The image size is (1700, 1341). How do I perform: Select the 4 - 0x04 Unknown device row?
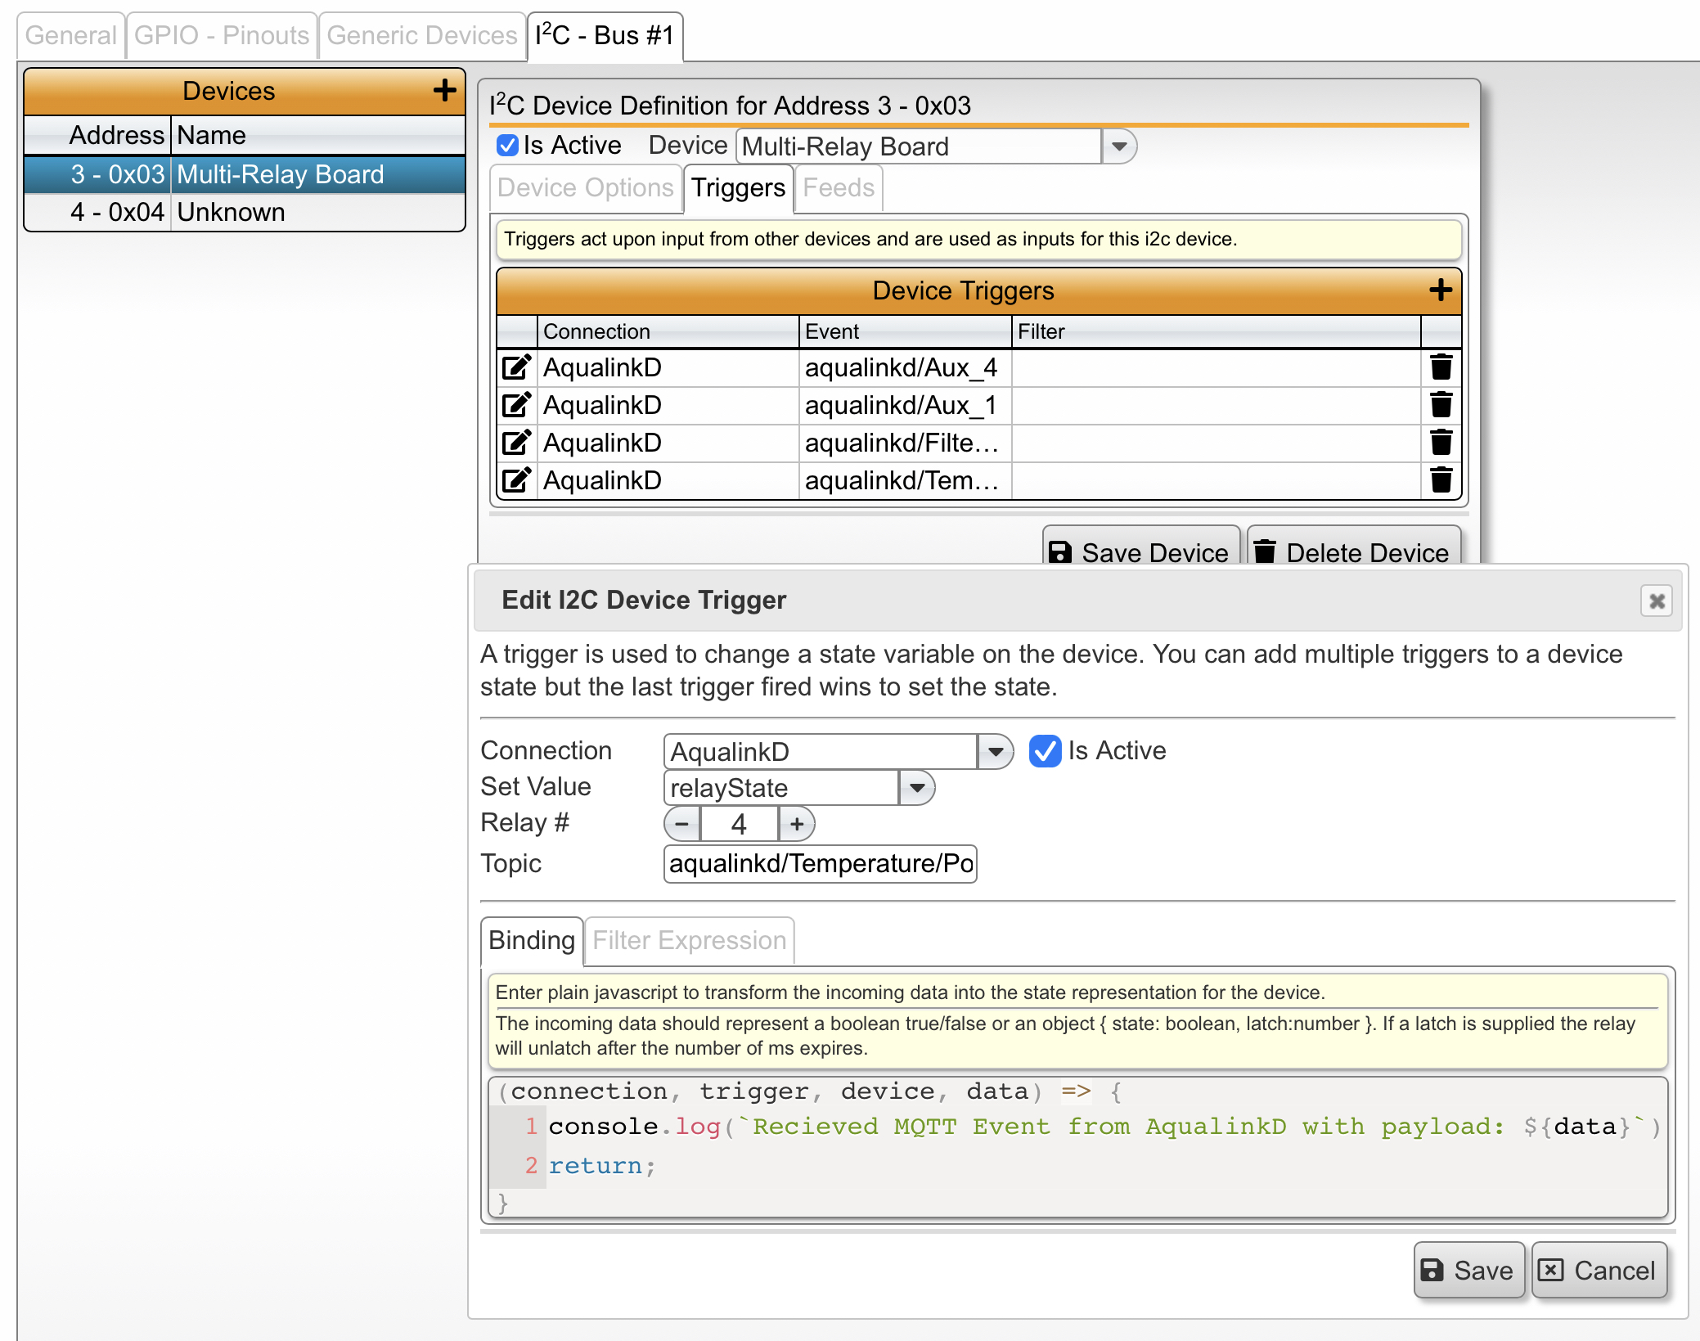tap(245, 212)
